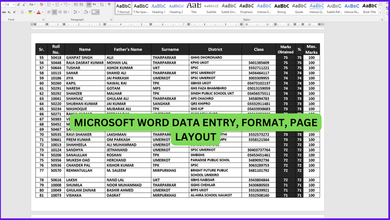The width and height of the screenshot is (390, 220).
Task: Open the Paragraph dialog launcher
Action: 111,20
